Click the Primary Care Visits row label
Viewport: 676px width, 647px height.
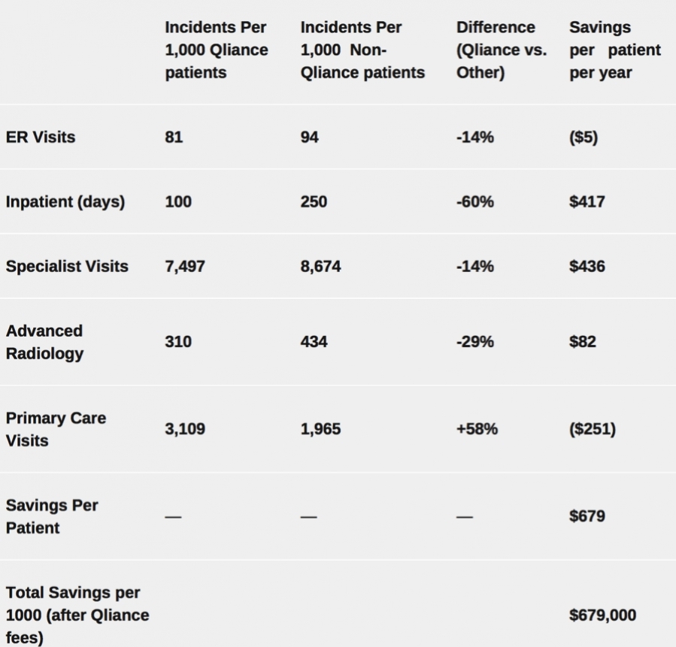point(56,429)
